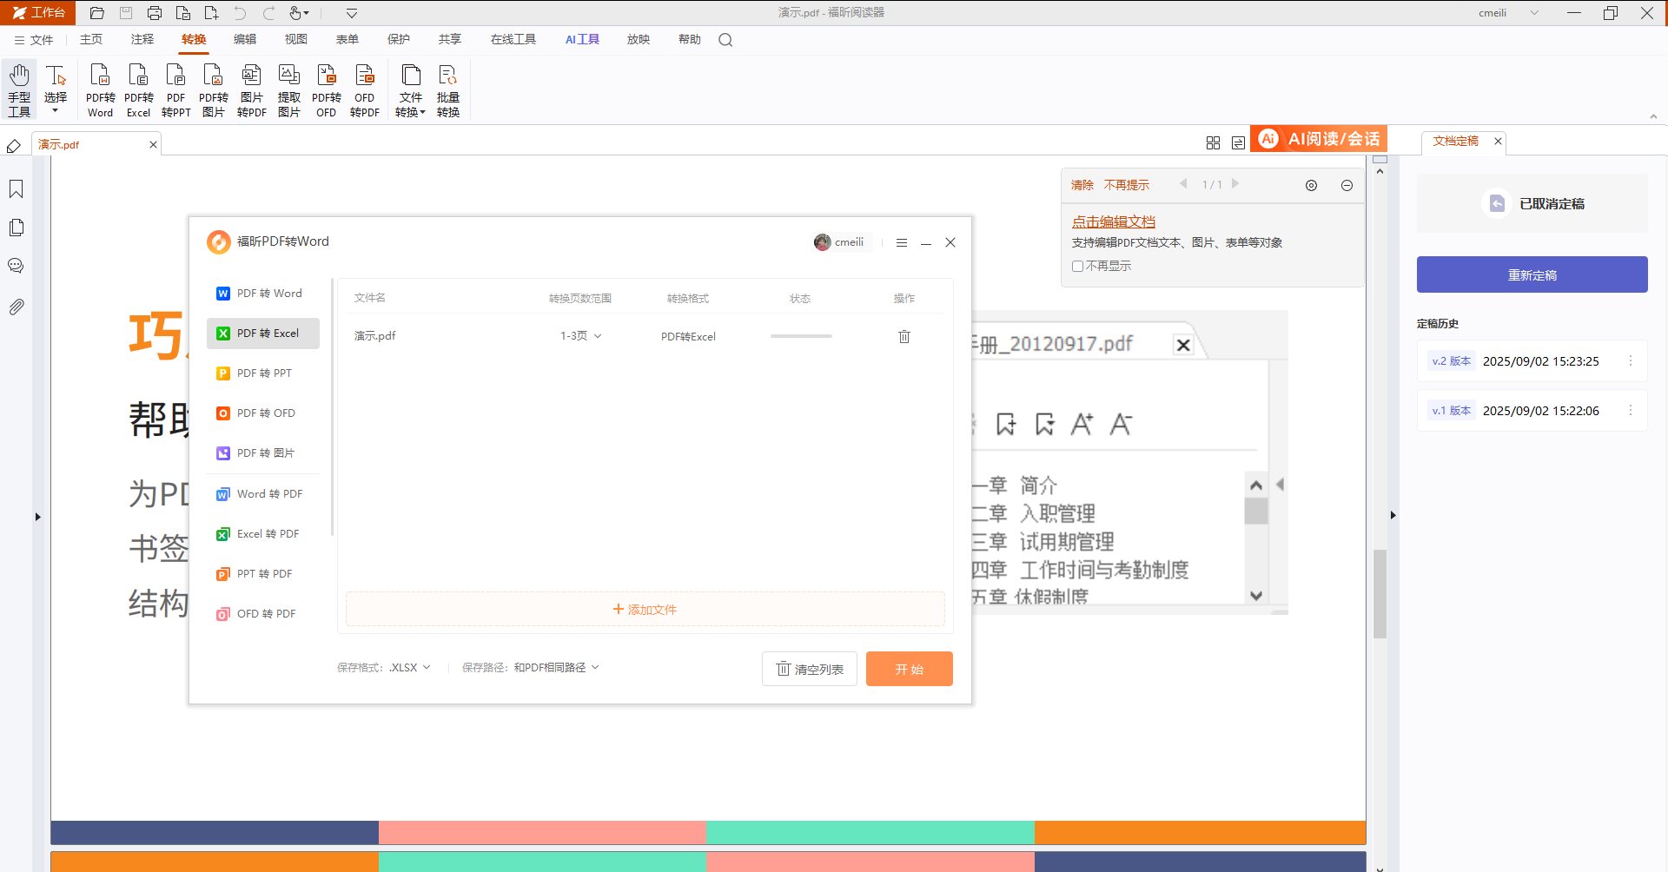Click the 重新定稿 button
Viewport: 1668px width, 872px height.
coord(1532,274)
